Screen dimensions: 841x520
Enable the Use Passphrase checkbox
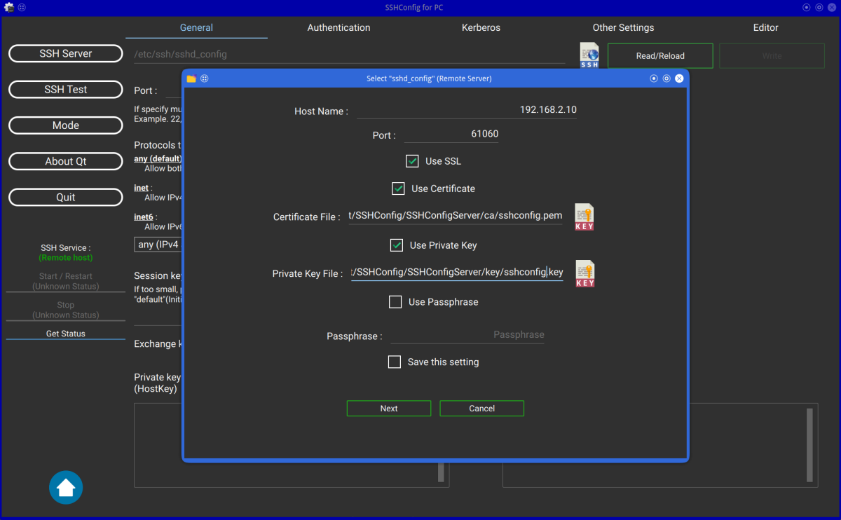395,302
